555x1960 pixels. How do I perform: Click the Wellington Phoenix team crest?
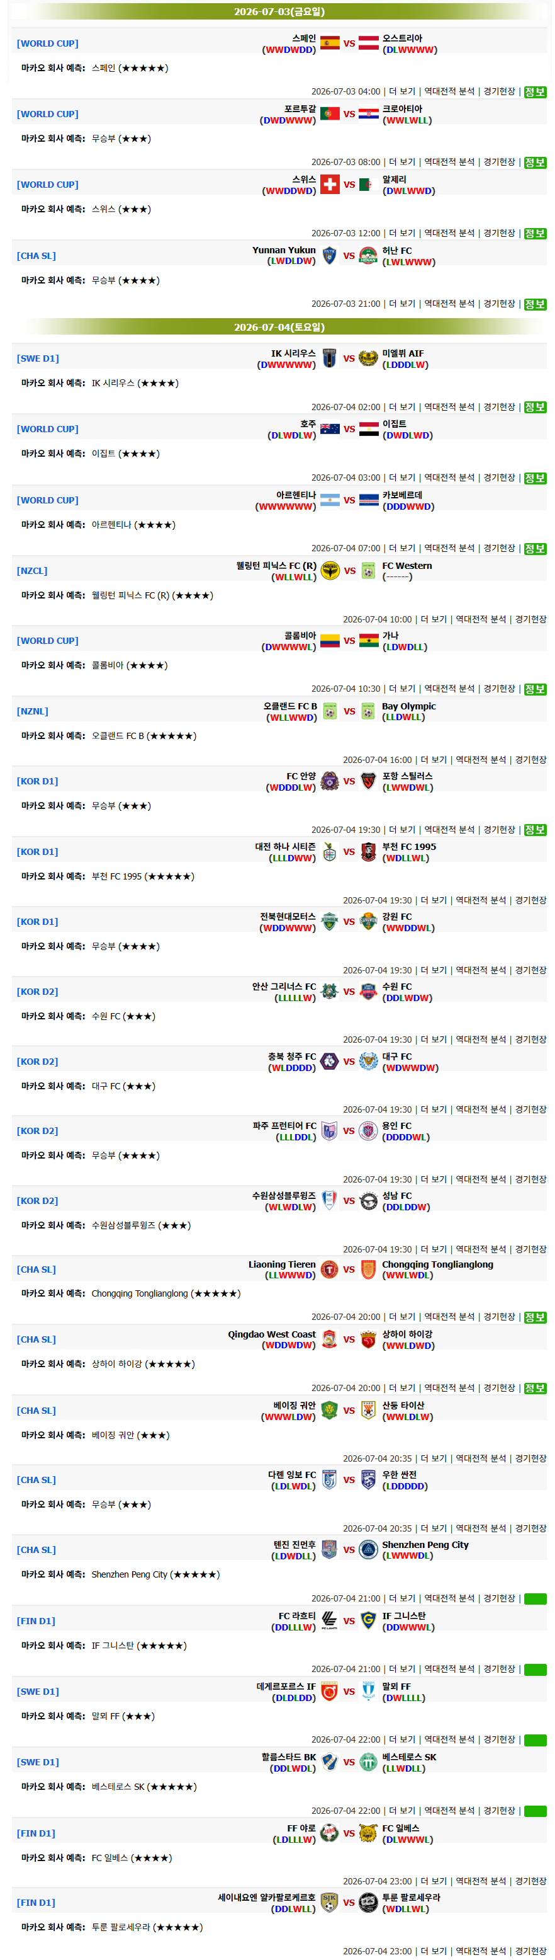pos(329,571)
